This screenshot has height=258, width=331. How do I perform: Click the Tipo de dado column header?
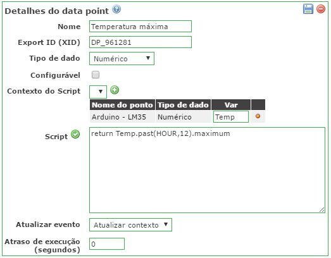pyautogui.click(x=183, y=105)
